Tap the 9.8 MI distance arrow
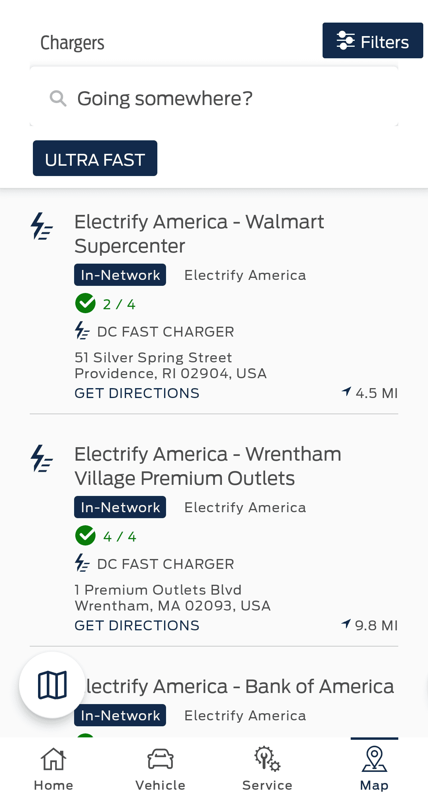 (x=346, y=624)
